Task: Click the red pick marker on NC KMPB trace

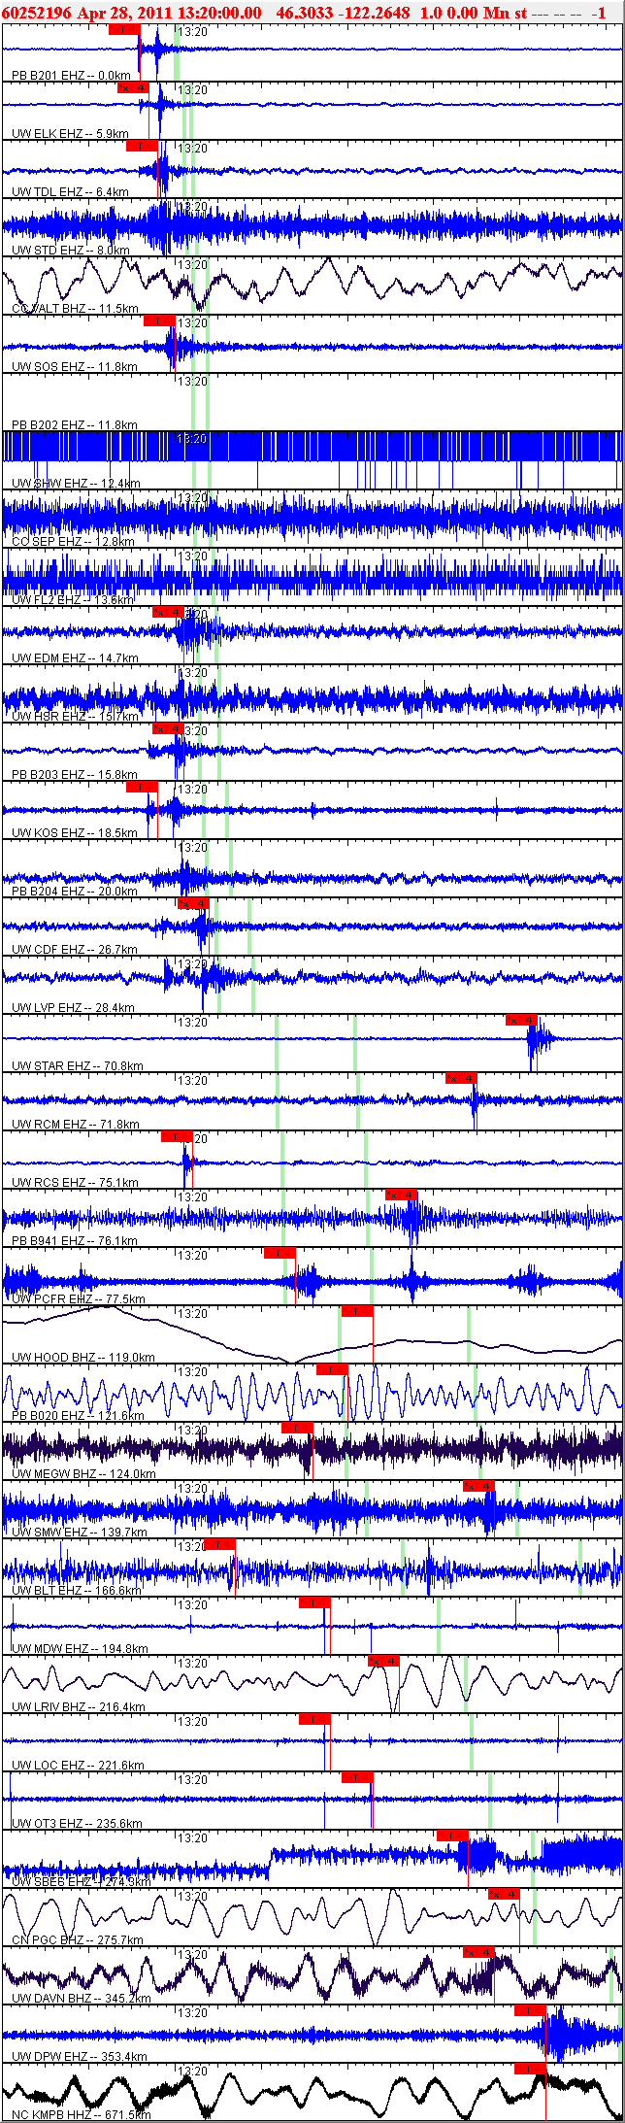Action: pyautogui.click(x=530, y=2069)
